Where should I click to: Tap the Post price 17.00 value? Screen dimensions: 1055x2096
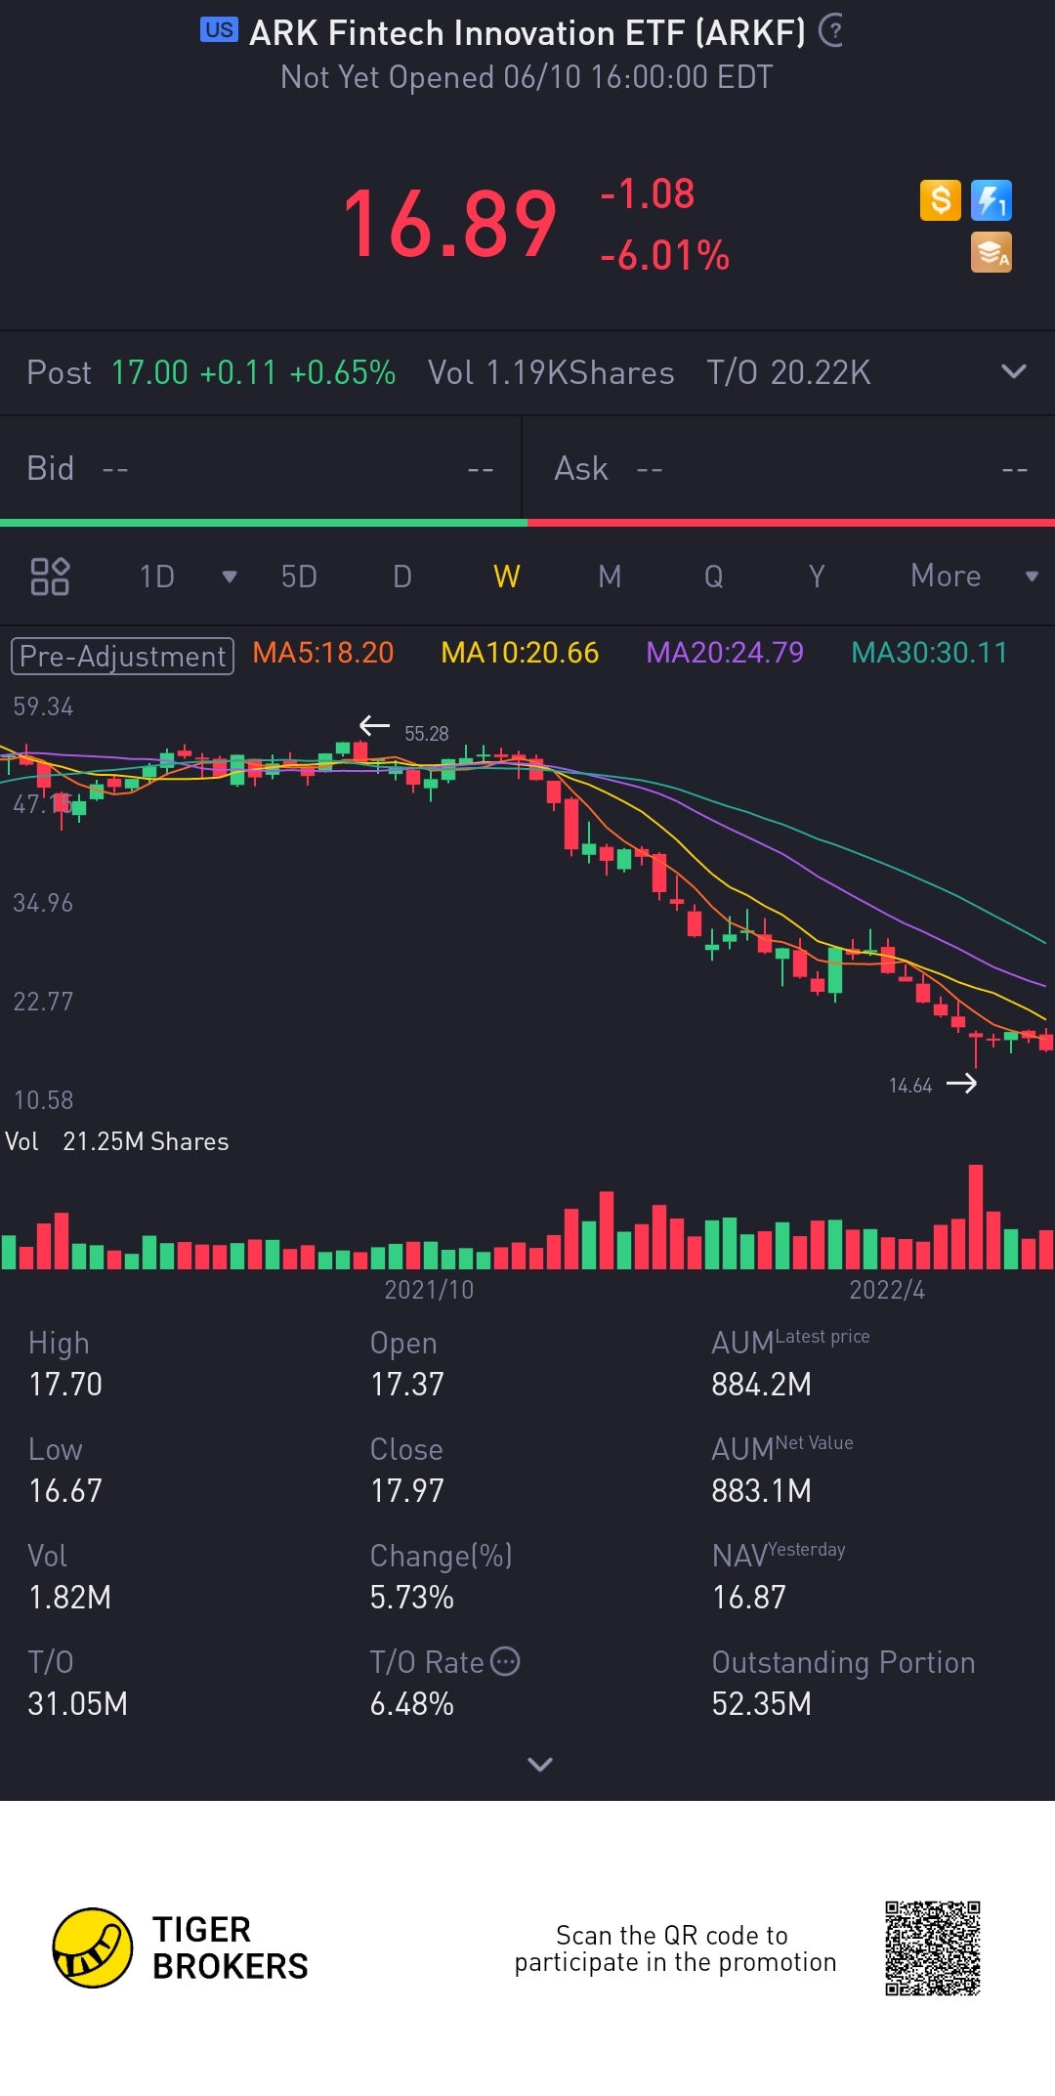149,372
